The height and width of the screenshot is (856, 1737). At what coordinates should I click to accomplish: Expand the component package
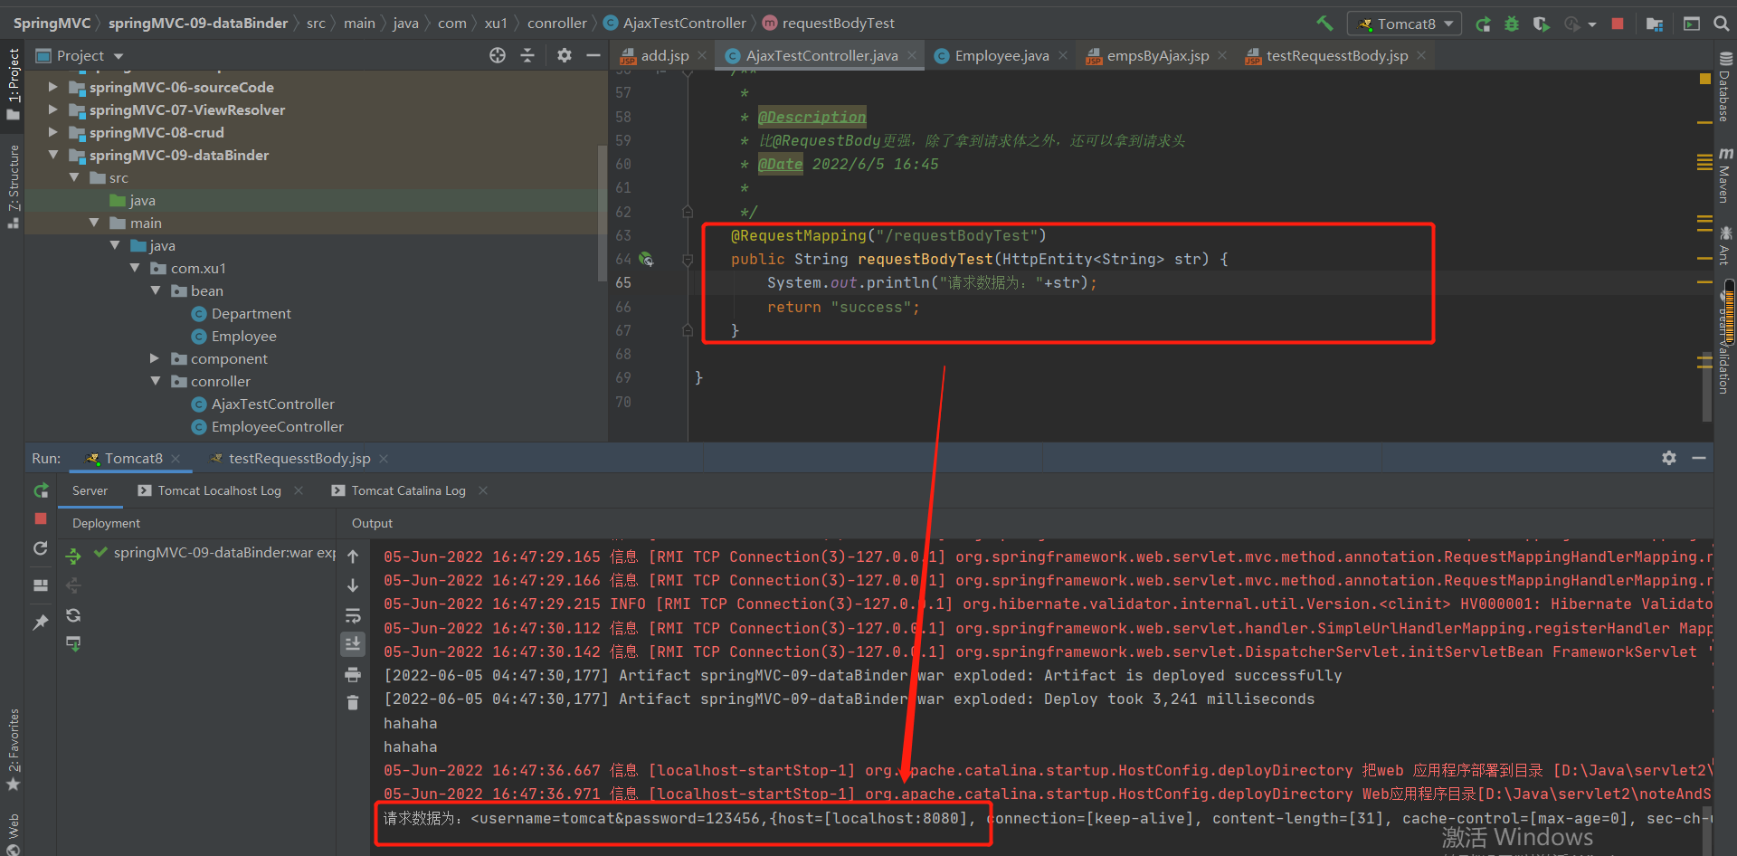155,358
